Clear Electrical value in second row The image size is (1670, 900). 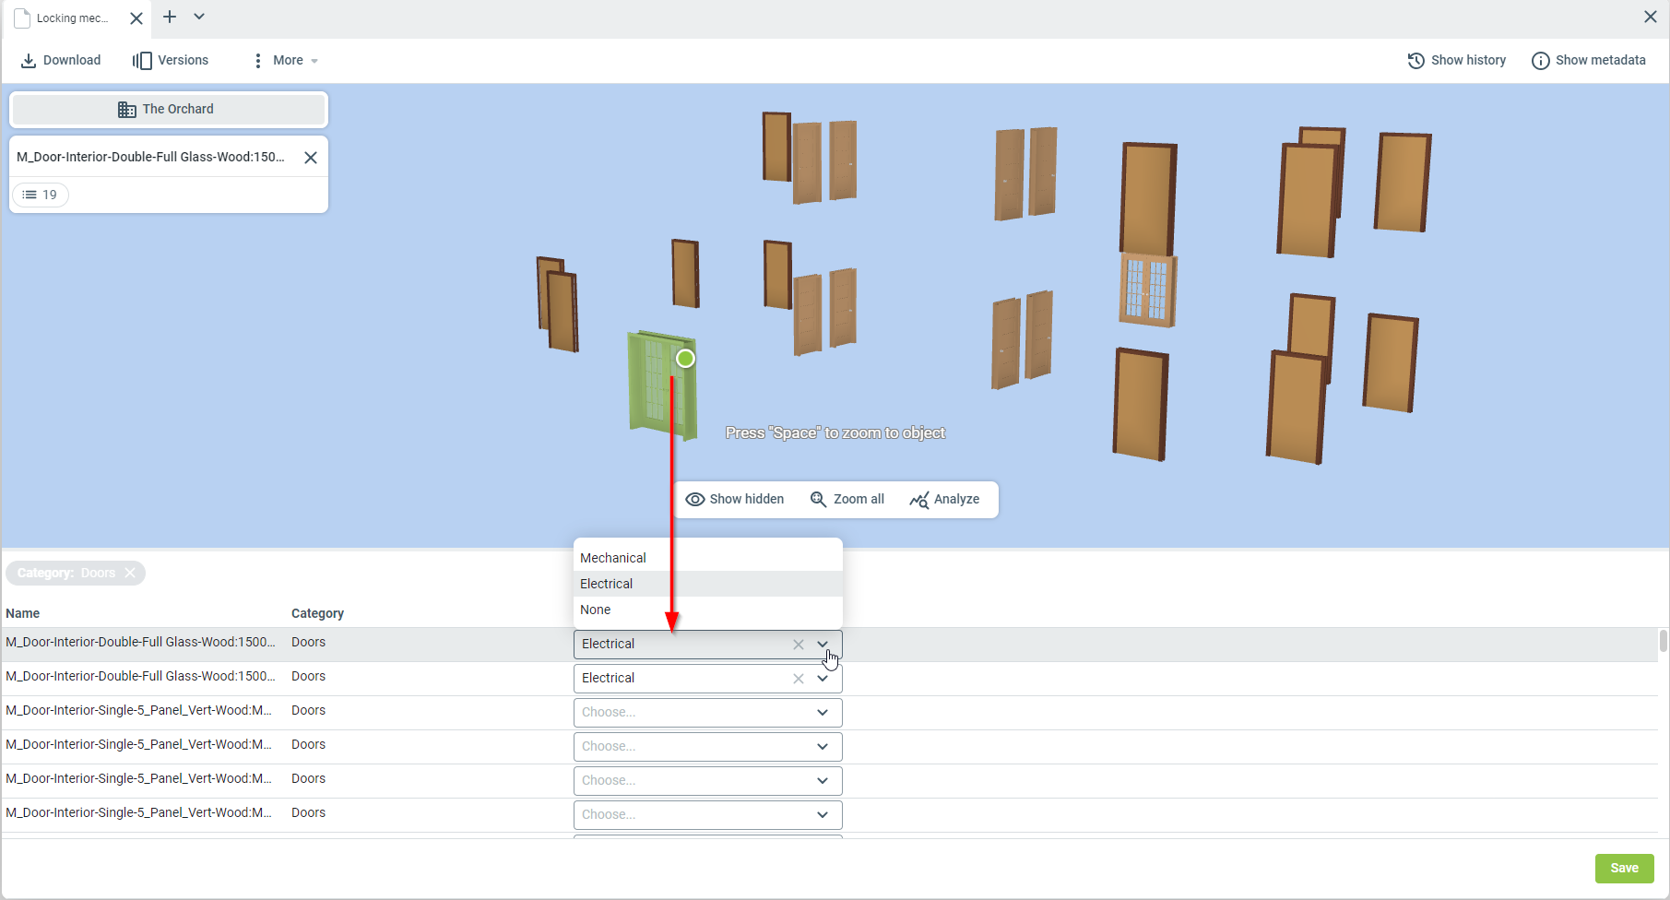(799, 679)
